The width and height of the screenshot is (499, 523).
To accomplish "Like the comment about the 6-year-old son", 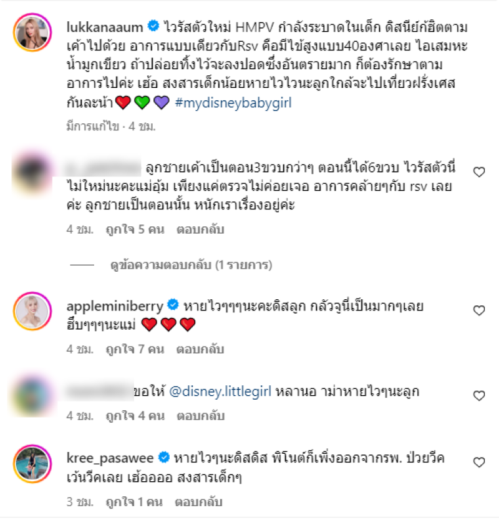I will [479, 172].
